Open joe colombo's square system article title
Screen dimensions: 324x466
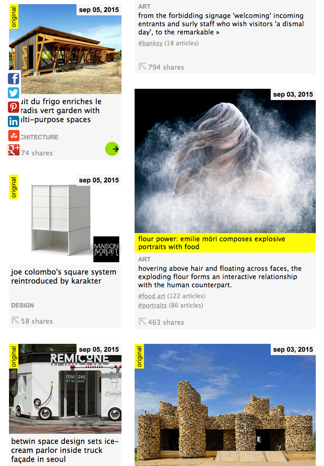point(63,276)
